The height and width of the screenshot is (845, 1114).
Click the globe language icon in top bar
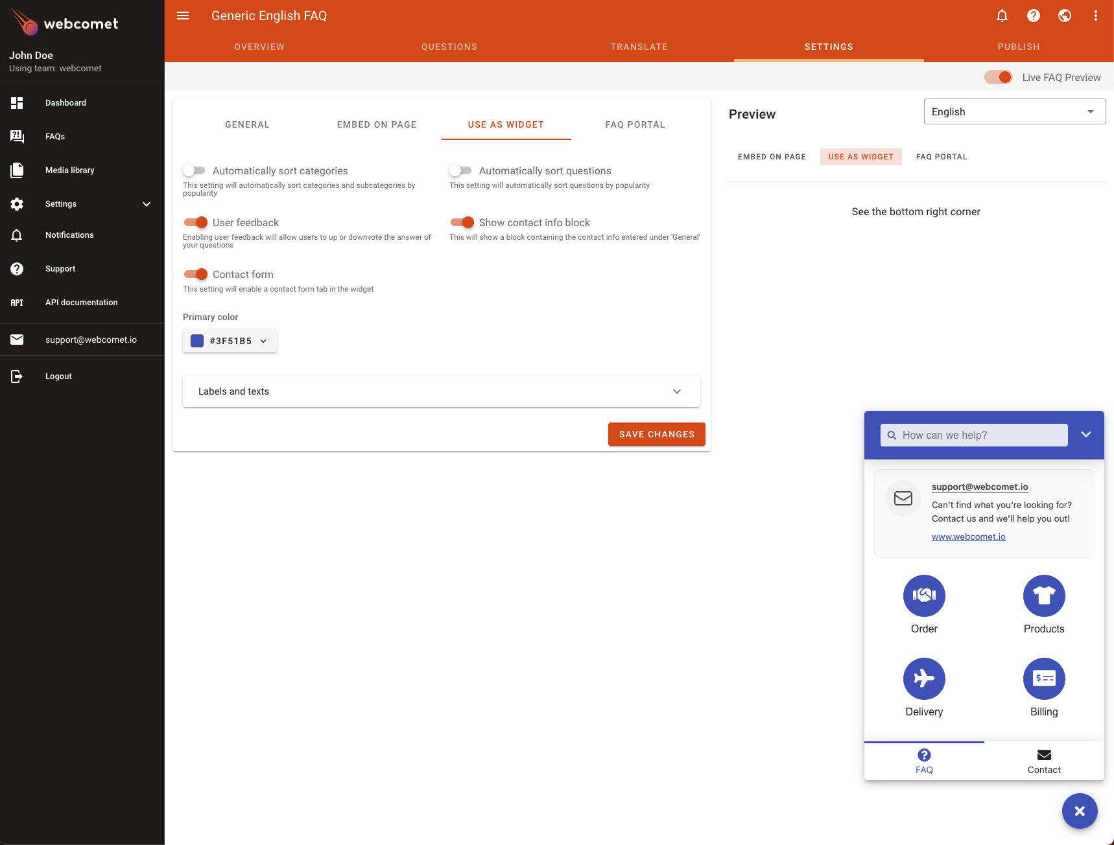1065,16
